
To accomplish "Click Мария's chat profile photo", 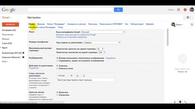I will point(173,25).
